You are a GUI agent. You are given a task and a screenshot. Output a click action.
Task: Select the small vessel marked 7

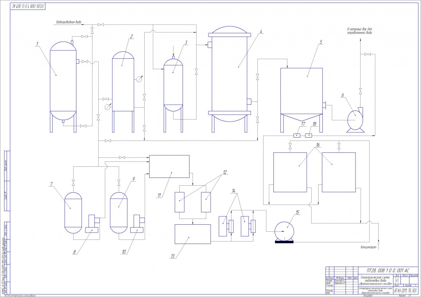click(x=73, y=213)
